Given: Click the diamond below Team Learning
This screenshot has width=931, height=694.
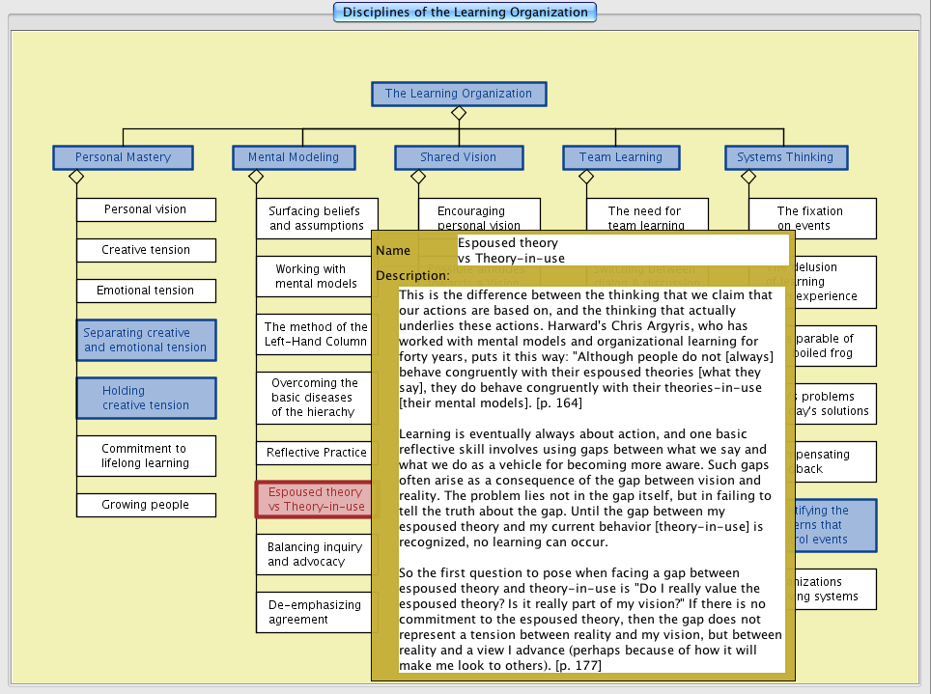Looking at the screenshot, I should (586, 177).
